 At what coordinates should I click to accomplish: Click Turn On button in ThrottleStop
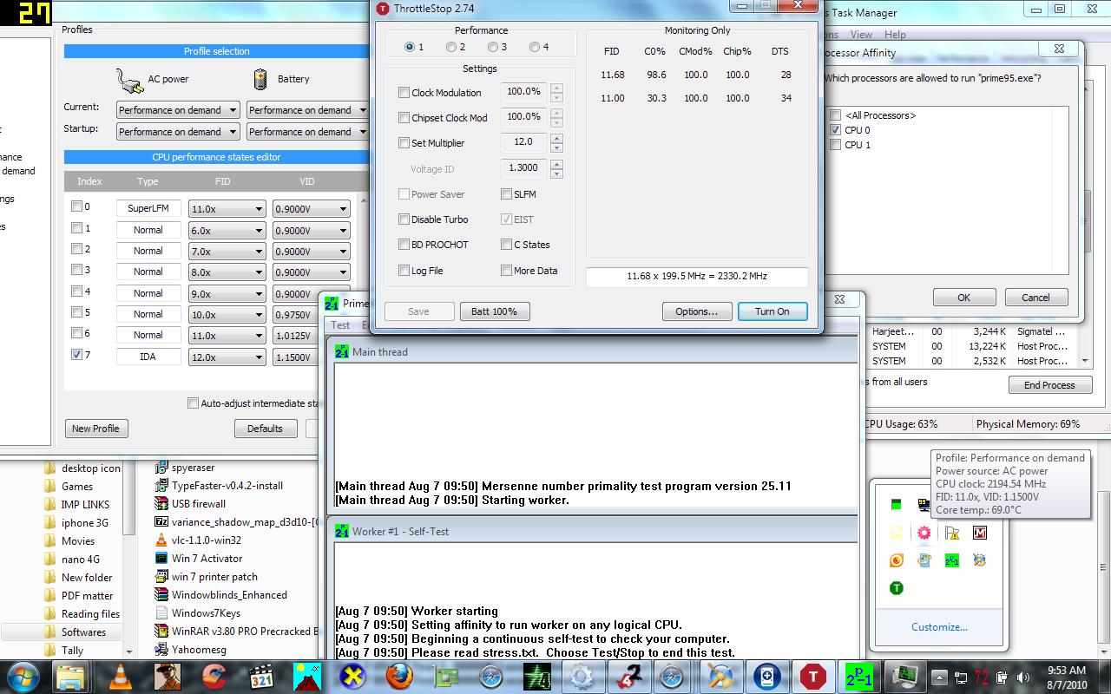[x=772, y=311]
